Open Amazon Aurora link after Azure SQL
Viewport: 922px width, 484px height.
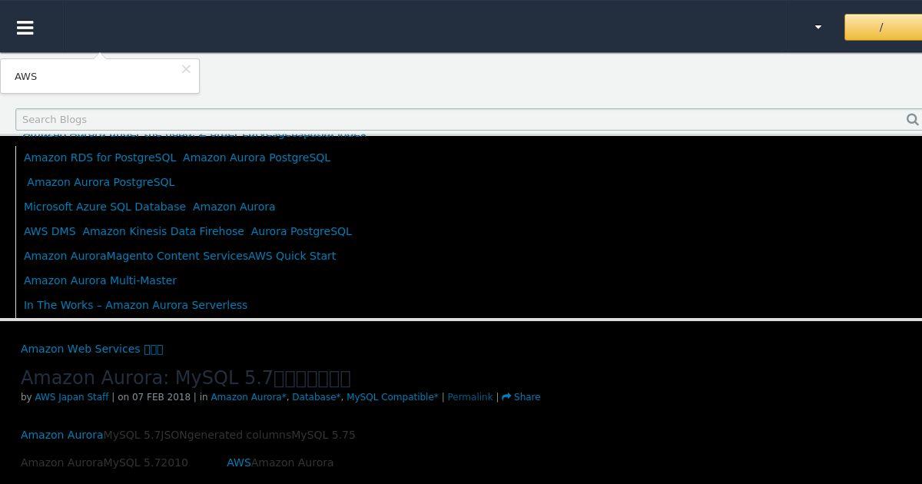click(234, 207)
